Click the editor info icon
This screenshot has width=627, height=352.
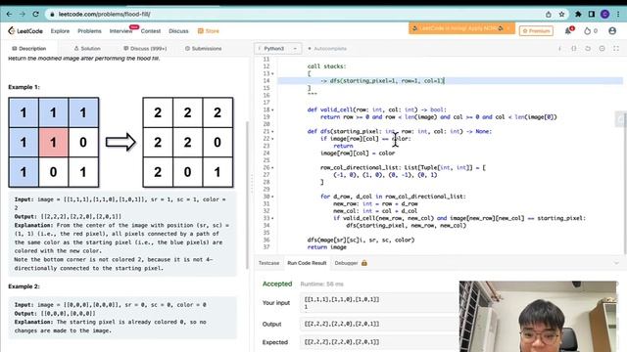(x=559, y=48)
